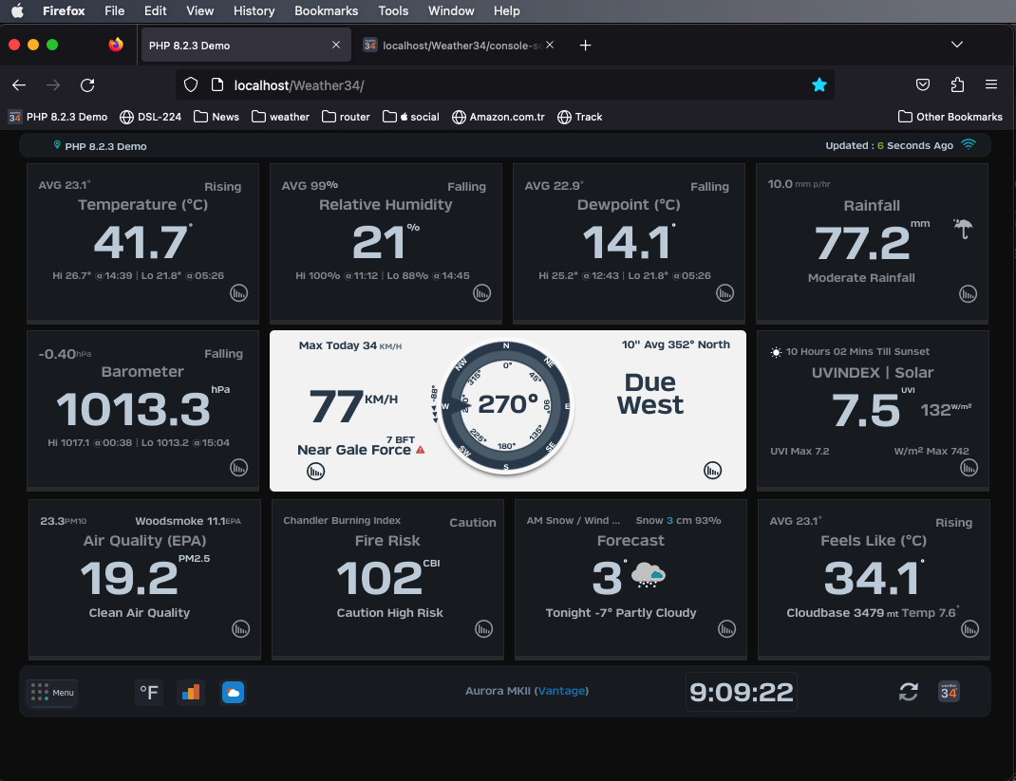Open the News bookmarks folder
The height and width of the screenshot is (781, 1016).
216,117
